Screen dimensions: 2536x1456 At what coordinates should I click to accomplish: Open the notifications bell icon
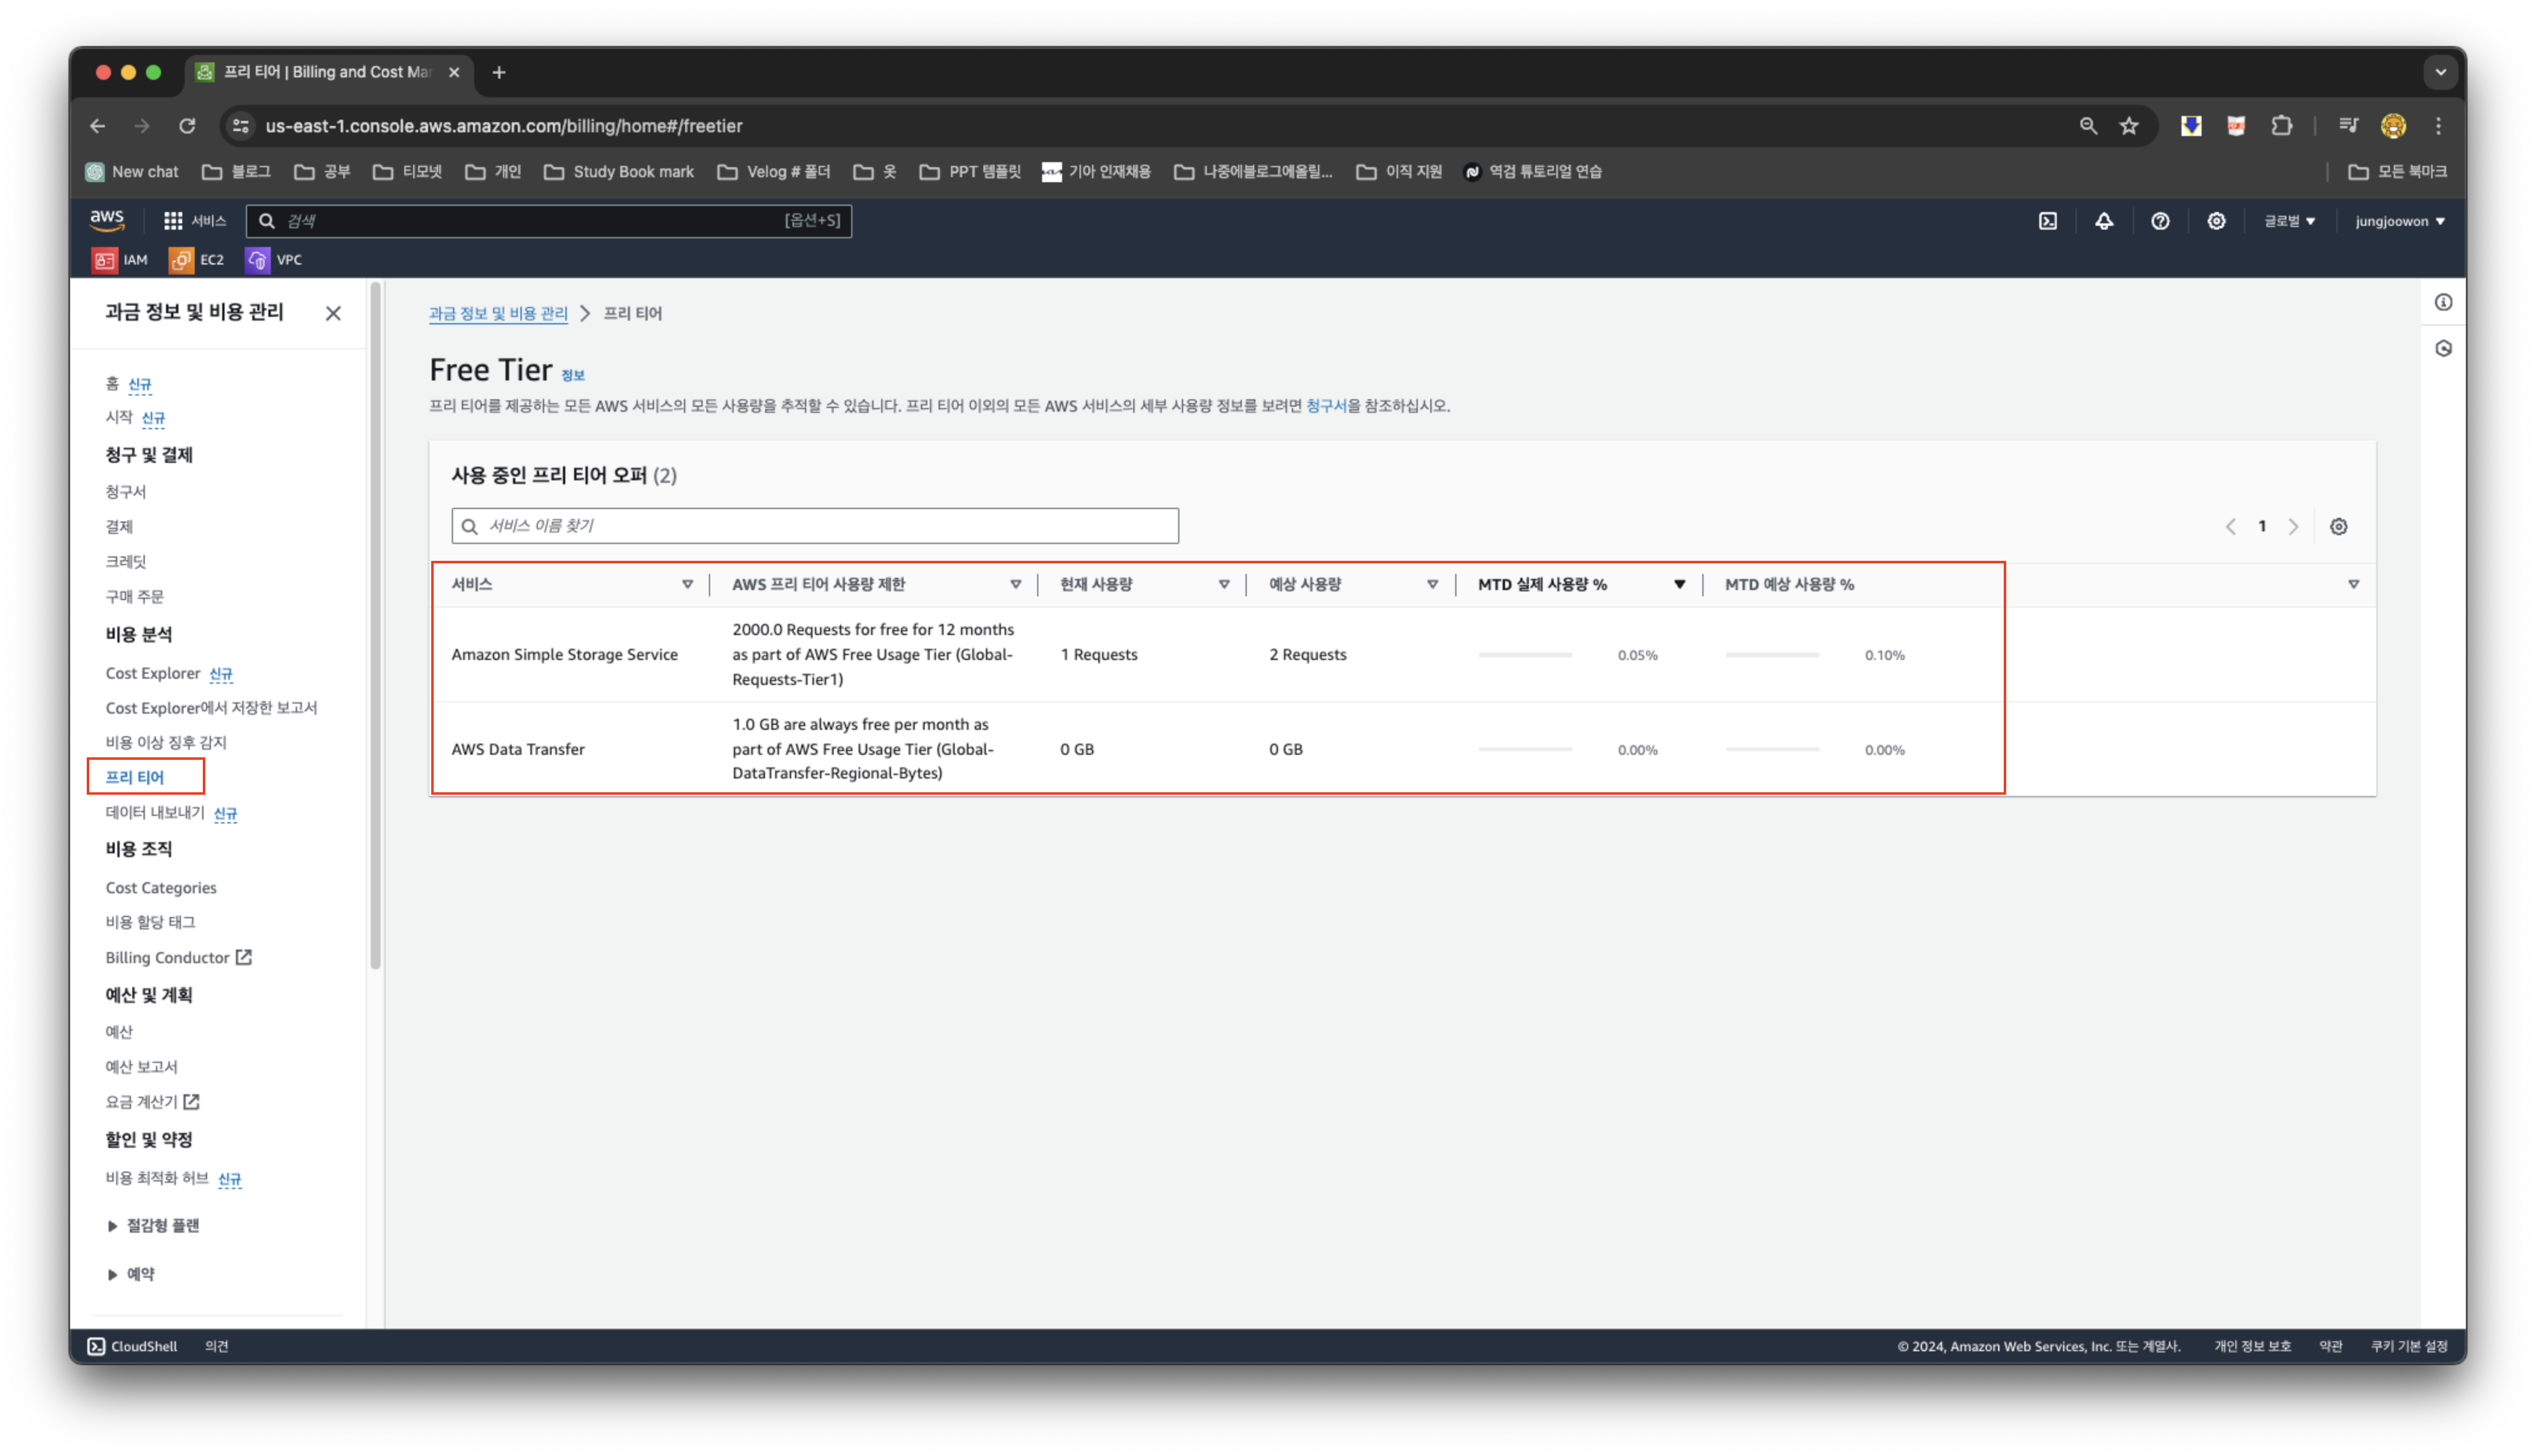[x=2103, y=221]
